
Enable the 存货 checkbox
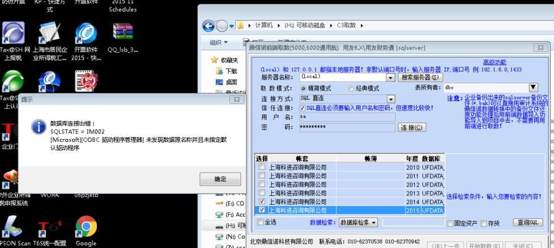pos(484,223)
